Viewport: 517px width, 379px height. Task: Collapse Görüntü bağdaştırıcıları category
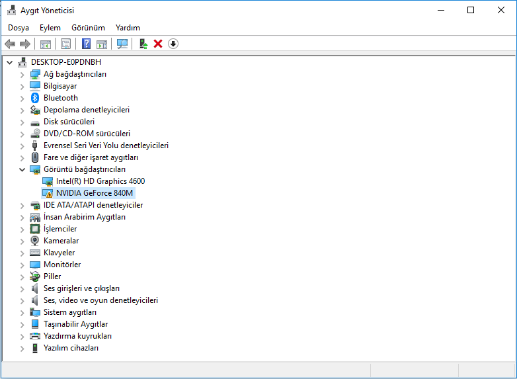tap(22, 169)
